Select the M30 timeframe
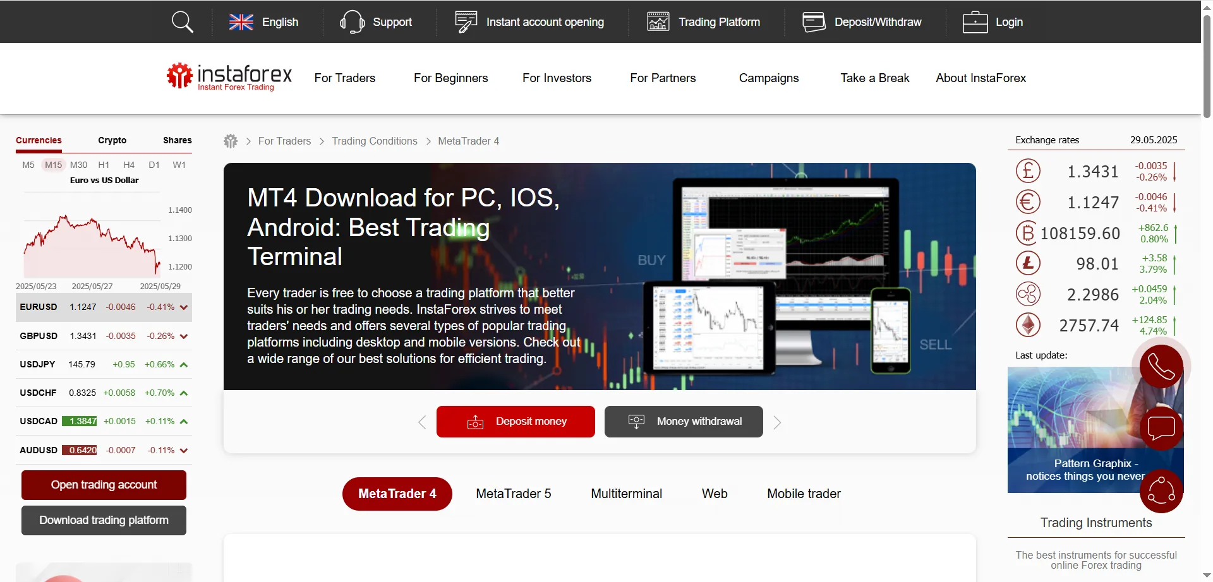Image resolution: width=1213 pixels, height=582 pixels. click(79, 165)
